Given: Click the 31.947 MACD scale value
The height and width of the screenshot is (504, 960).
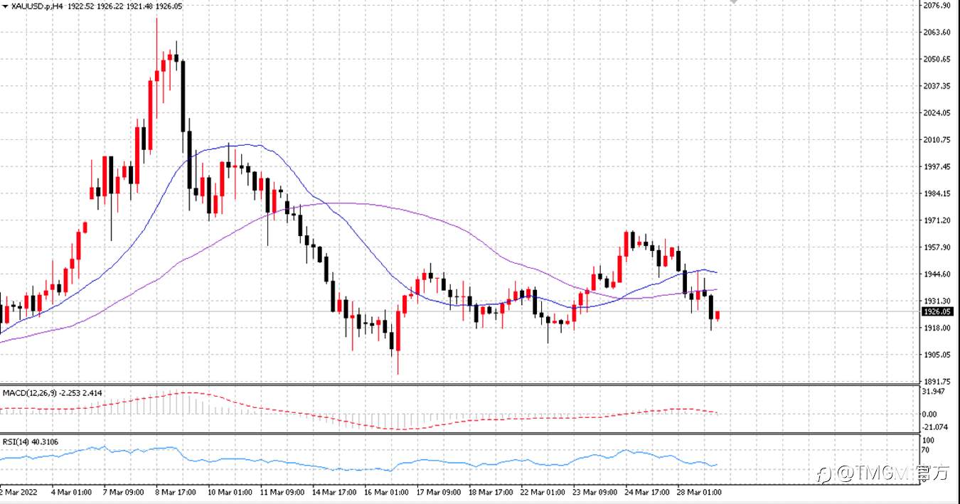Looking at the screenshot, I should click(x=934, y=392).
